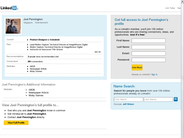This screenshot has height=138, width=184.
Task: Focus the Email input field
Action: 149,53
